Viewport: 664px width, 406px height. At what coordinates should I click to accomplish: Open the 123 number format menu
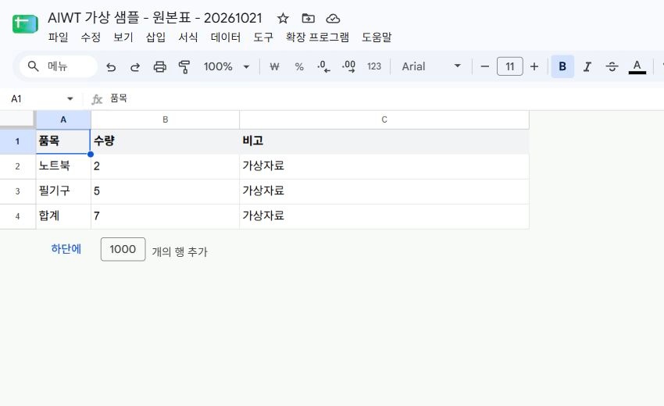pos(374,66)
